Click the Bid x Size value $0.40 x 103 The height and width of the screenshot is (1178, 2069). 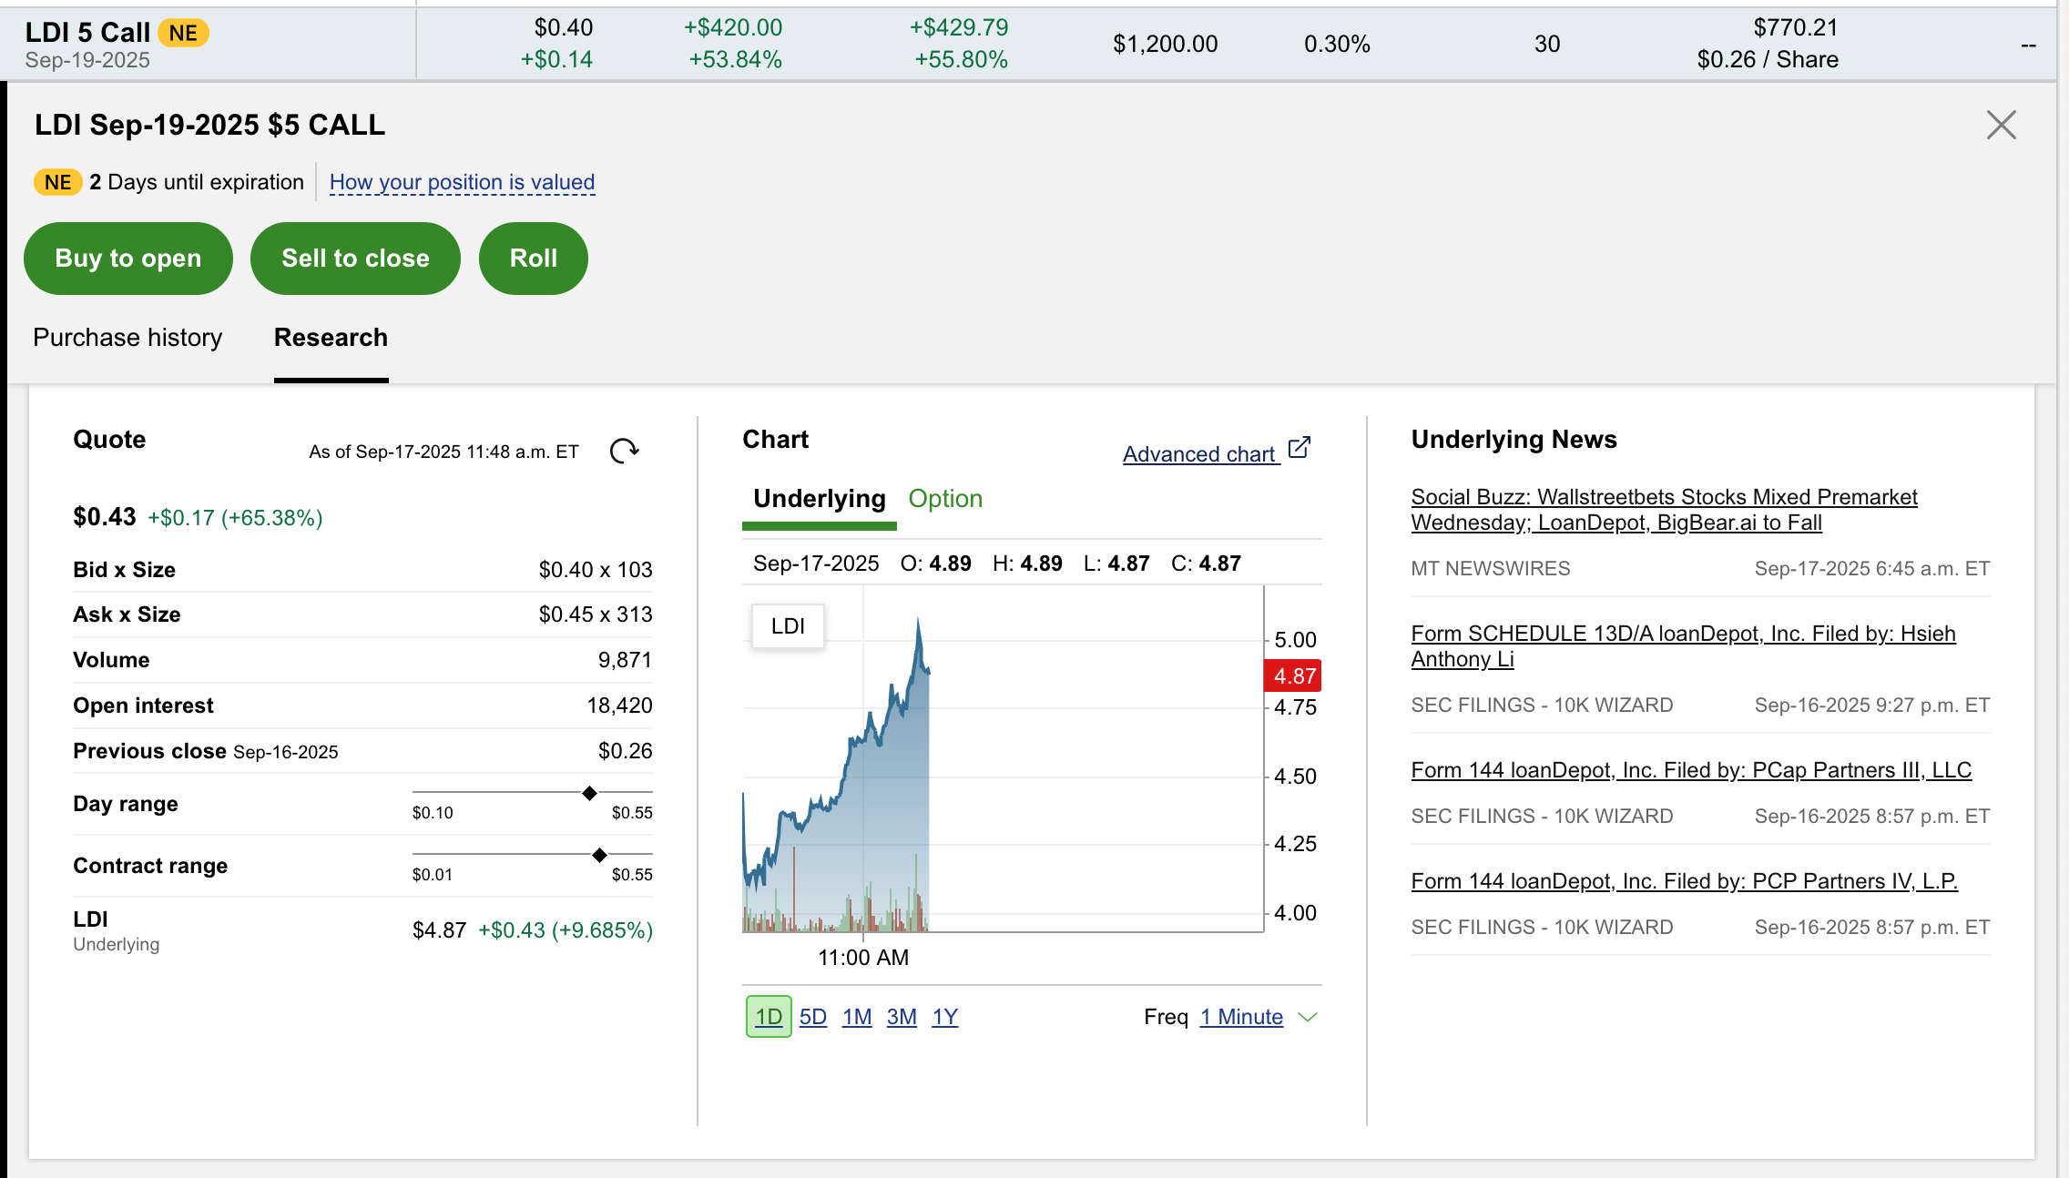click(596, 570)
